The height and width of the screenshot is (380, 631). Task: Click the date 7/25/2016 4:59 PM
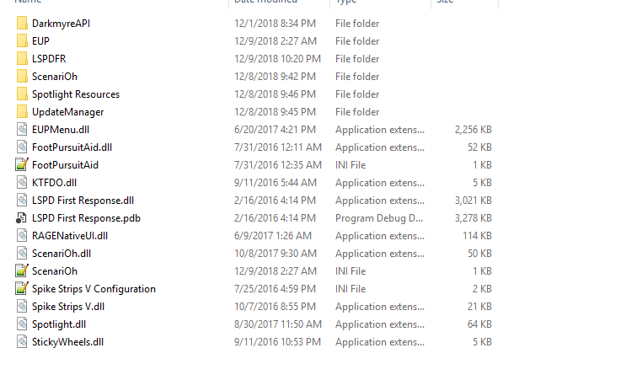[x=275, y=289]
